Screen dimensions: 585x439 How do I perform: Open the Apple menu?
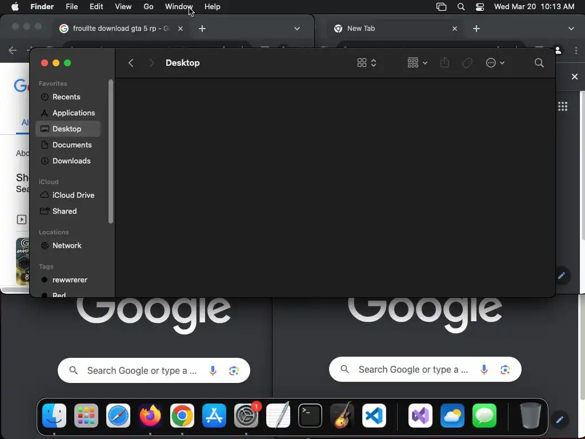click(x=15, y=7)
